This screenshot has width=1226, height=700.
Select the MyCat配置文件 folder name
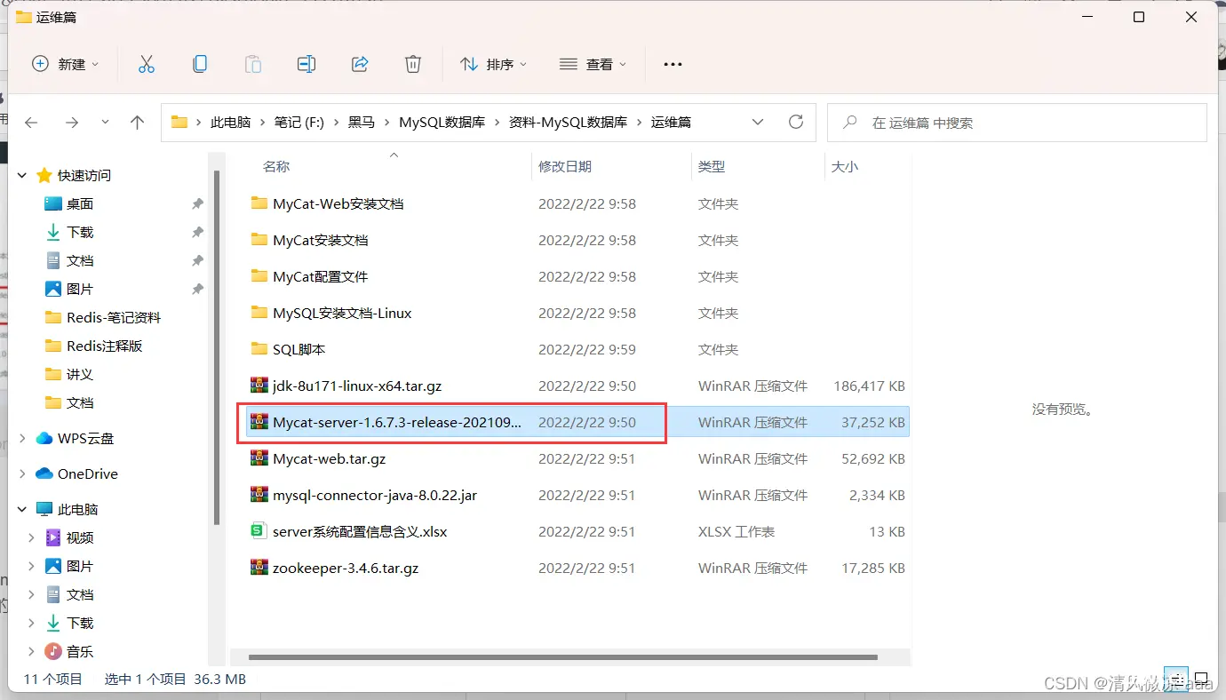click(321, 276)
